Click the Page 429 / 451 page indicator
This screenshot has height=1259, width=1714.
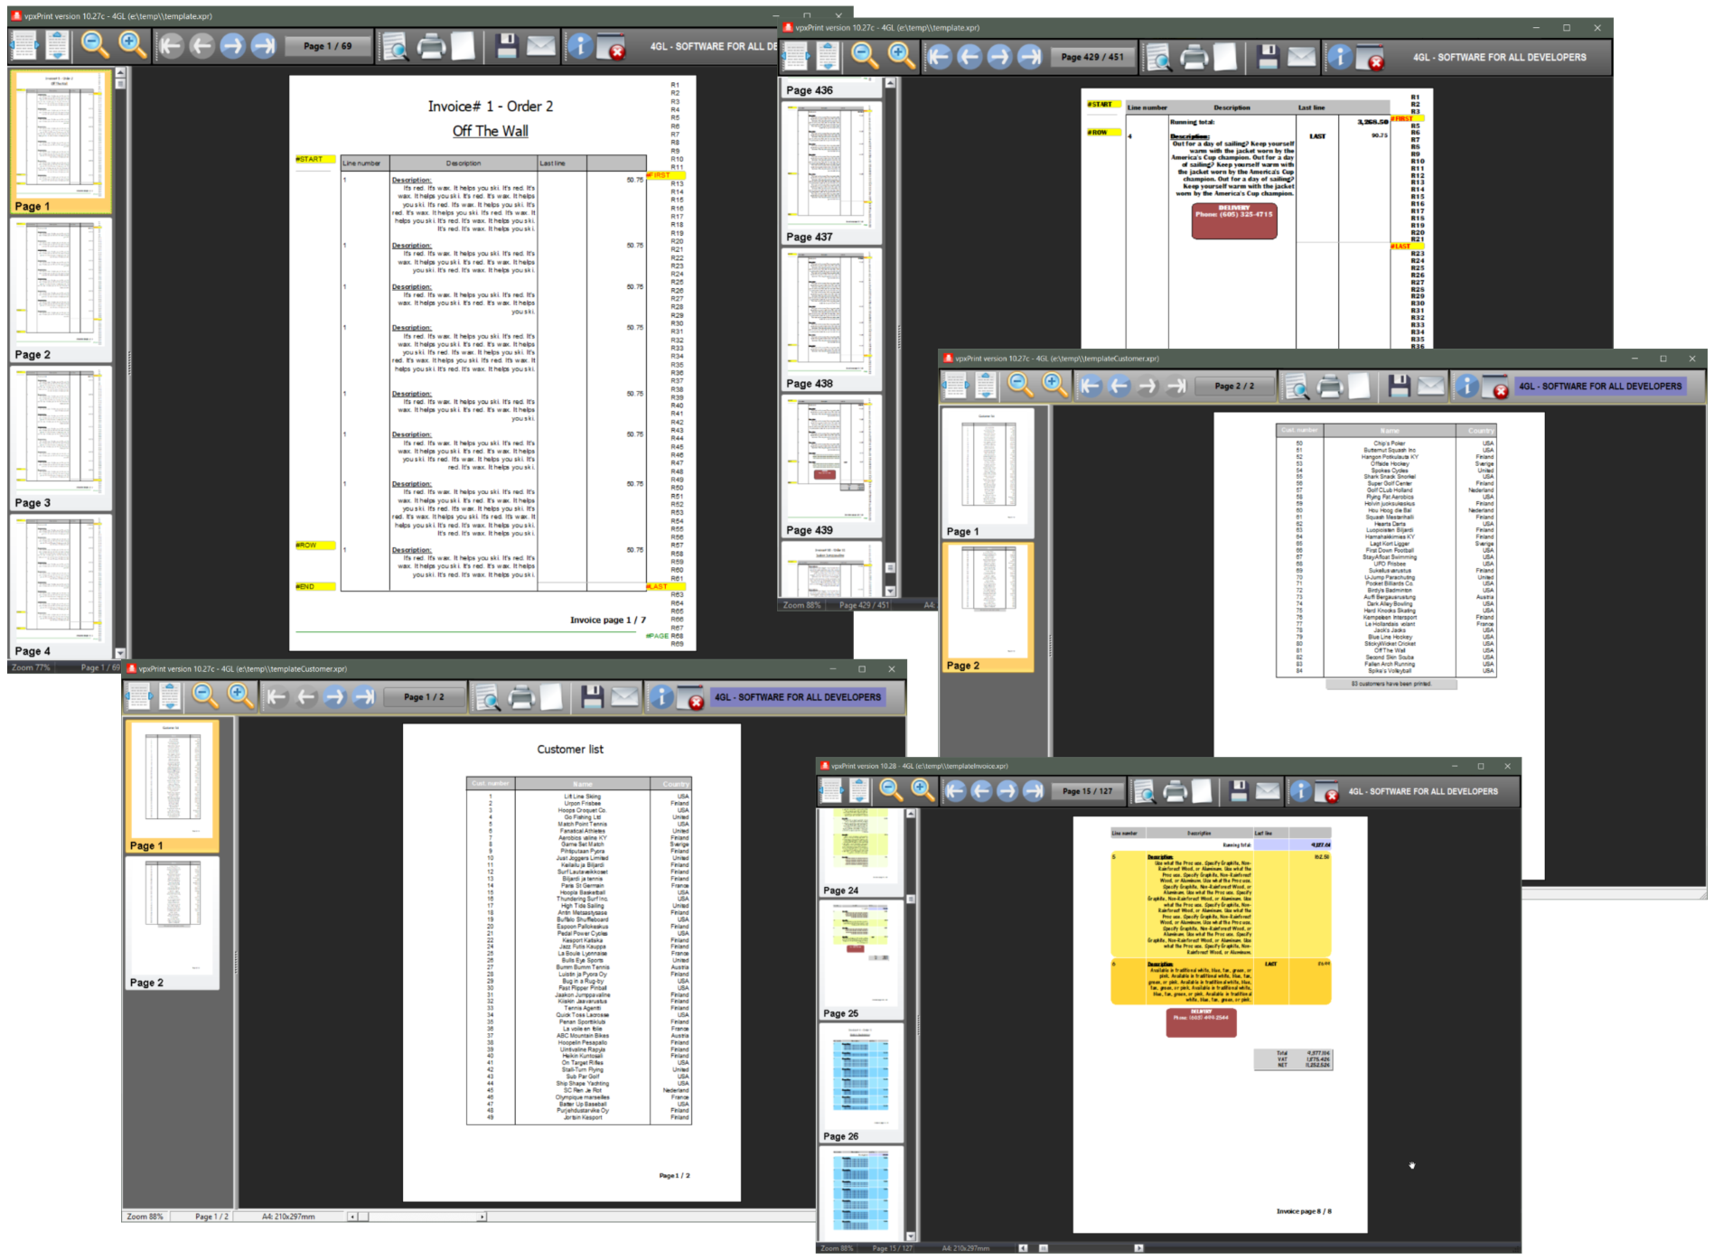[1092, 57]
